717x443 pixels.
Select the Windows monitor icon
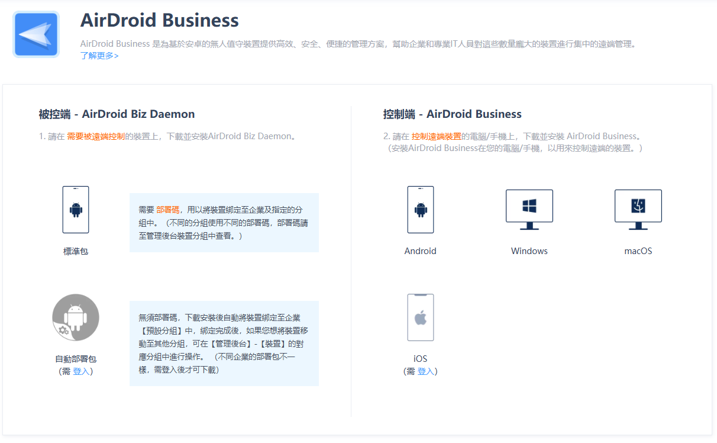(529, 210)
